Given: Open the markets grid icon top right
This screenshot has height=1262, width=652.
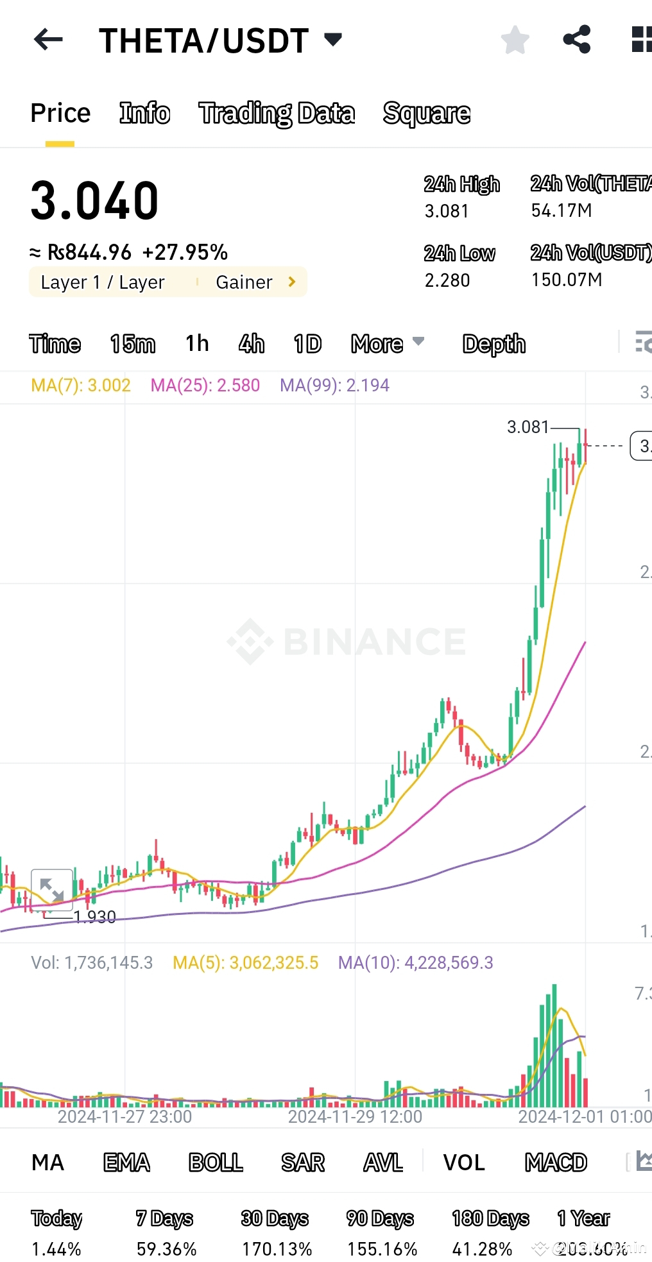Looking at the screenshot, I should [640, 40].
